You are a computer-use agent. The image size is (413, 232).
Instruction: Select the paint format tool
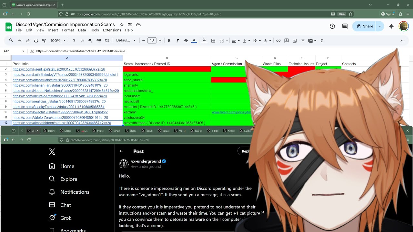pos(44,41)
